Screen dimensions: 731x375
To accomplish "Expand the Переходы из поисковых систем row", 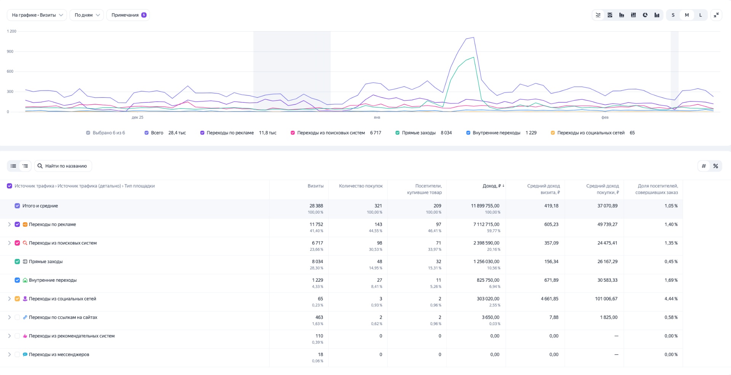I will coord(10,243).
